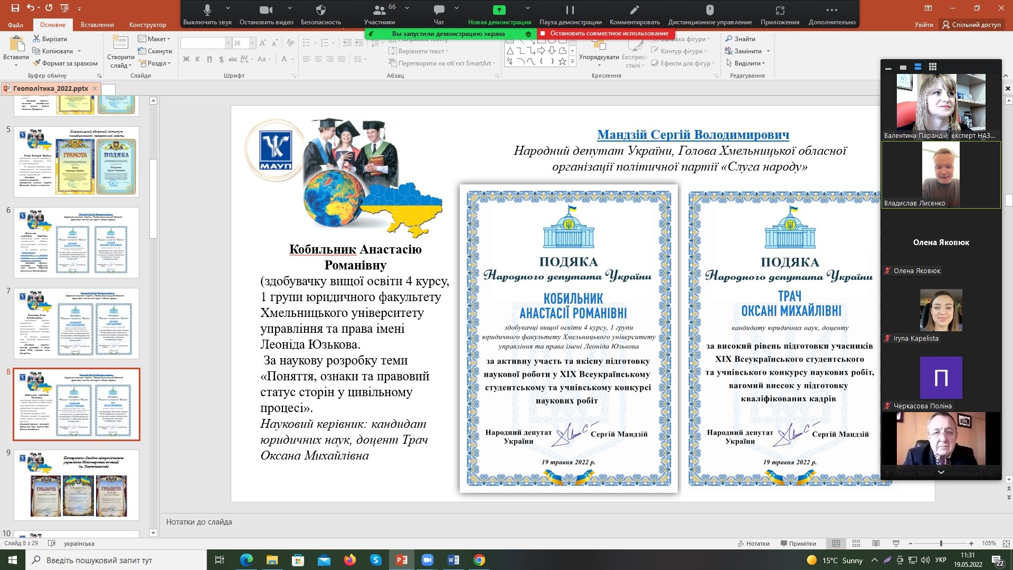Open the Макет layout dropdown
Screen dimensions: 1013x570
pyautogui.click(x=154, y=39)
